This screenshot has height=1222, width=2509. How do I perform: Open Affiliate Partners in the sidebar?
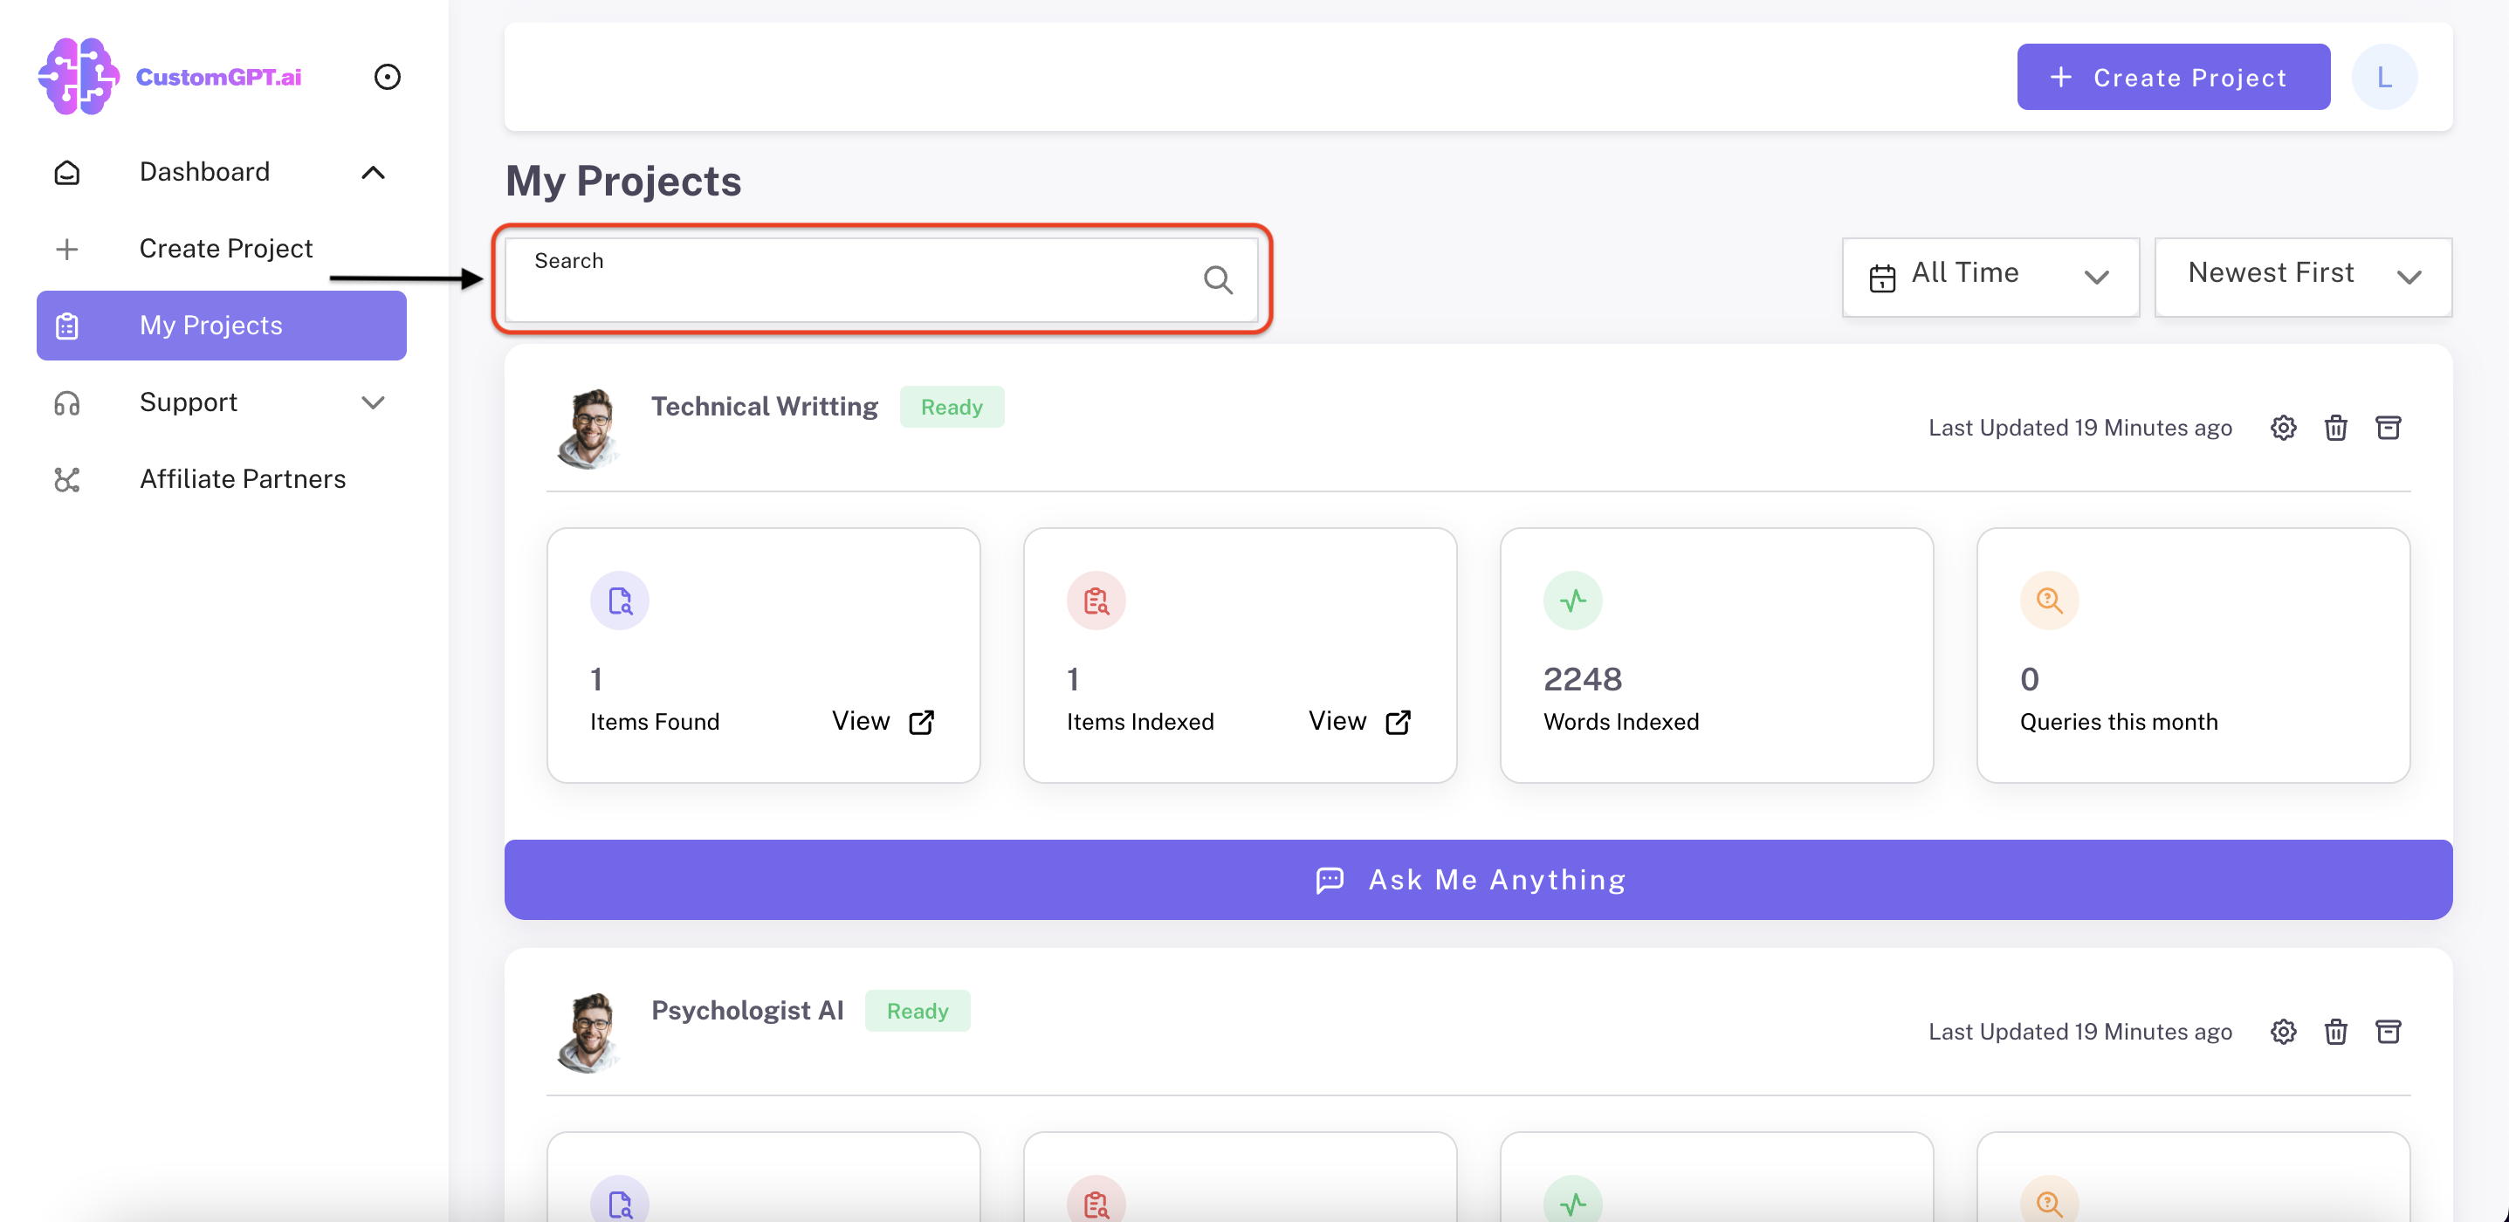[x=243, y=479]
